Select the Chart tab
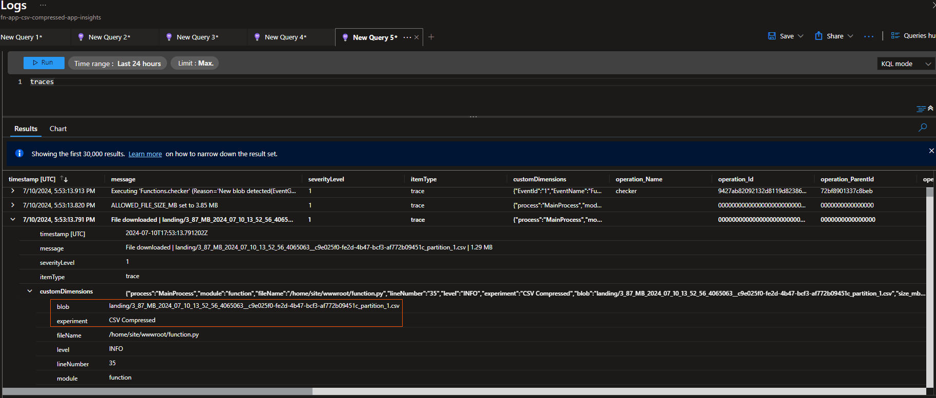This screenshot has width=936, height=398. coord(58,129)
